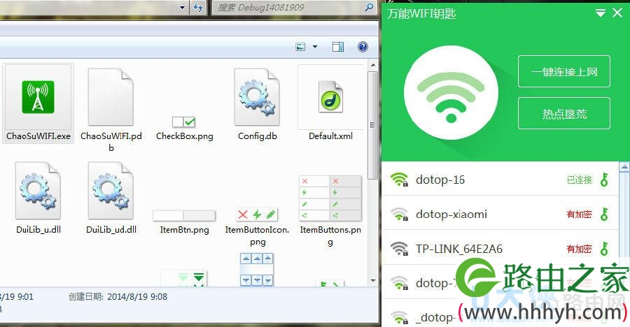Viewport: 630px width, 327px height.
Task: Select the CheckBox.png thumbnail
Action: click(x=183, y=122)
